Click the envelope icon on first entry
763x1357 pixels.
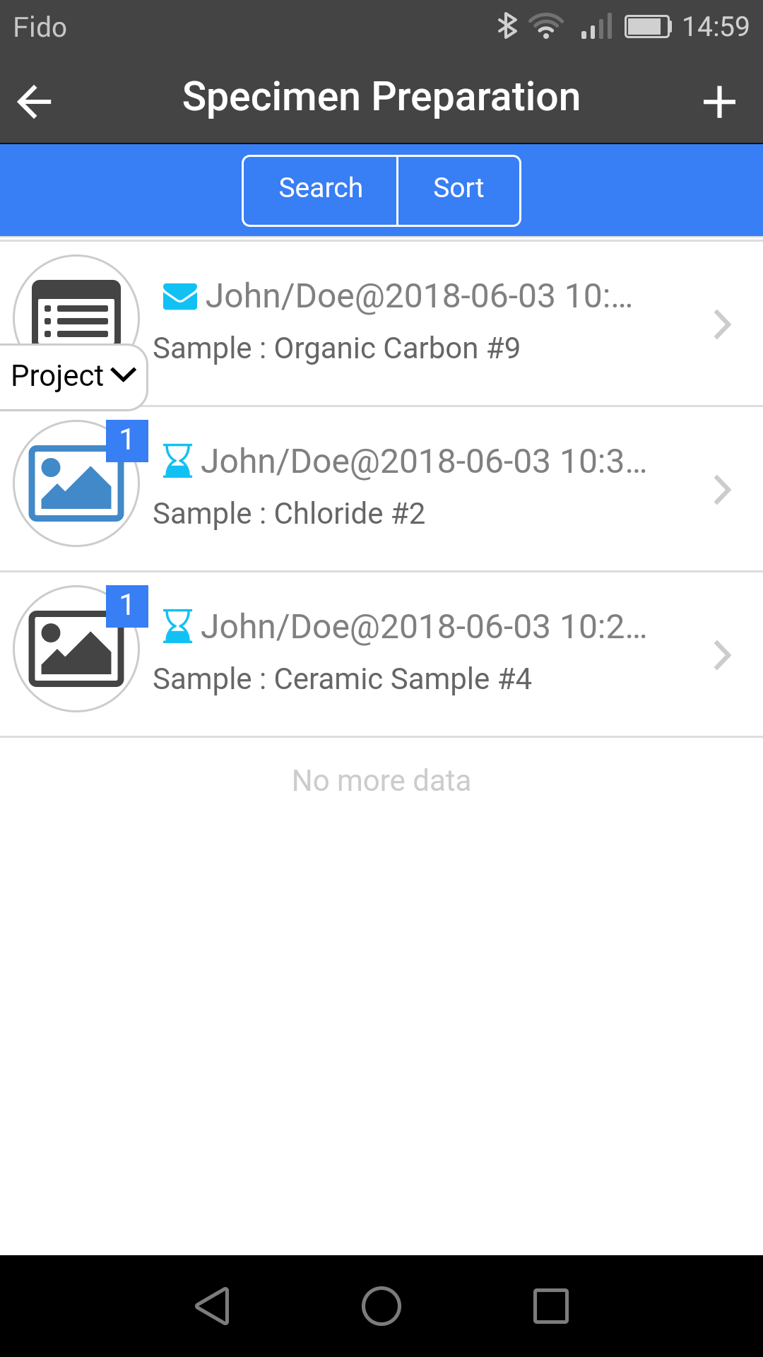pos(180,296)
